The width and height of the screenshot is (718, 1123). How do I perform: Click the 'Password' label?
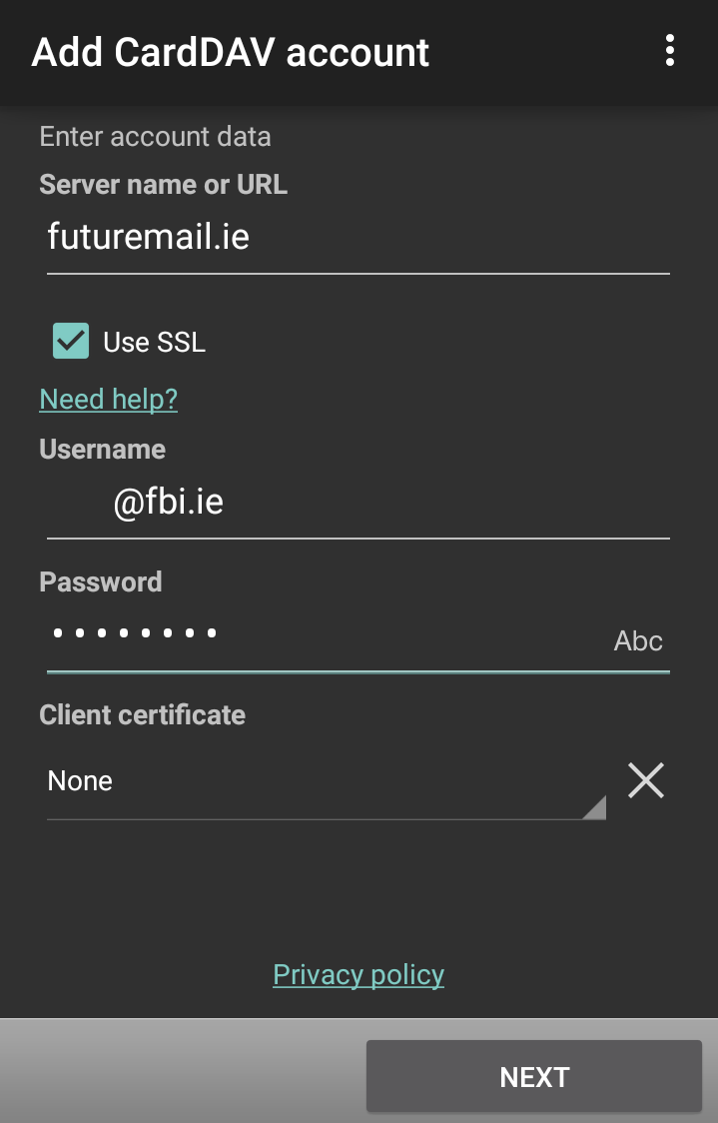point(101,581)
